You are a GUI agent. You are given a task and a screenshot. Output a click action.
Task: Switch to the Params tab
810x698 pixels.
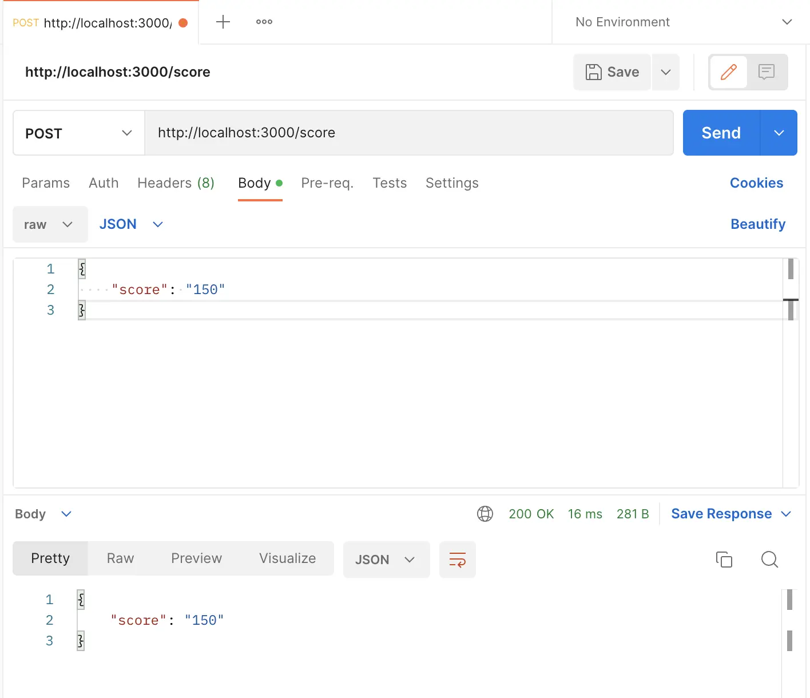click(x=46, y=183)
